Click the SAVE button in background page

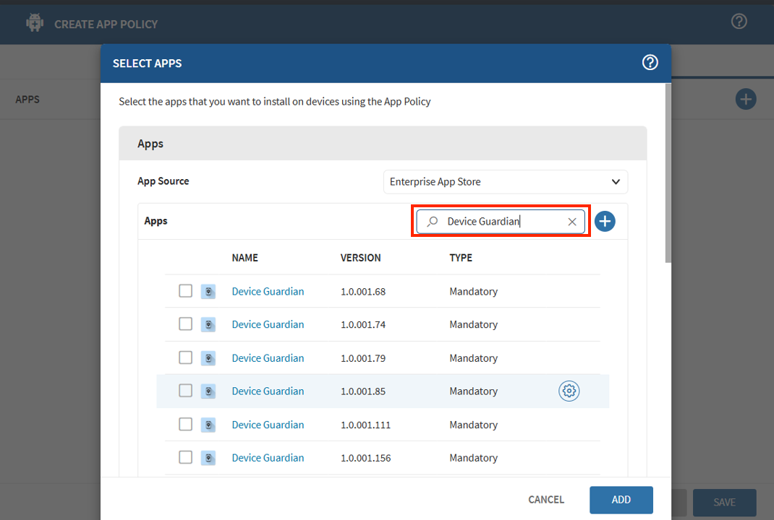724,502
